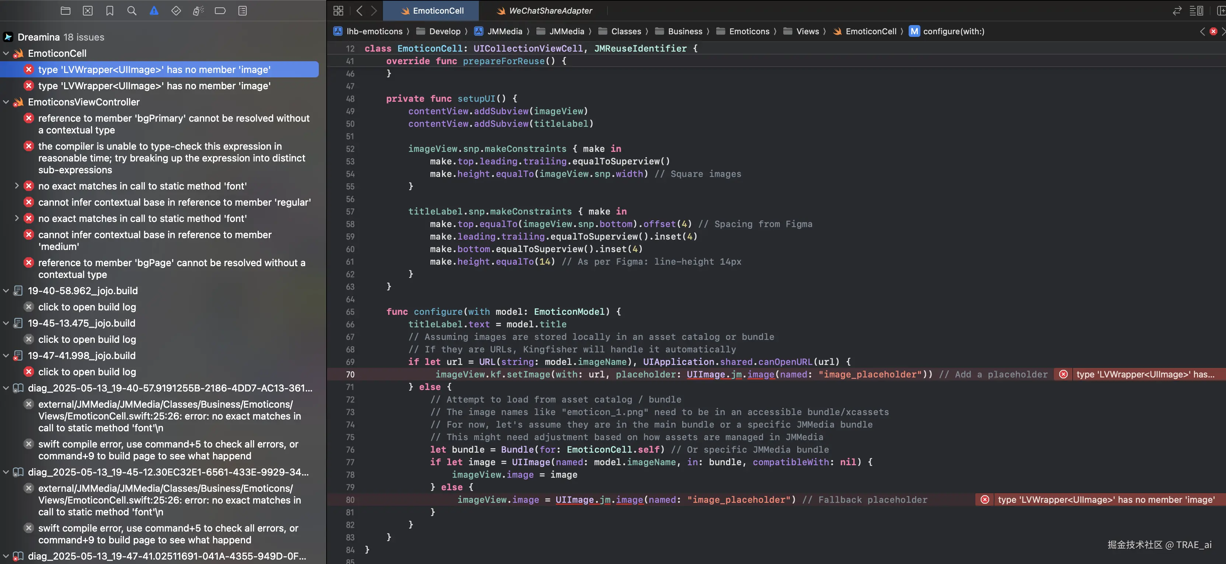Screen dimensions: 1226x564
Task: Open the Find navigator magnifier icon
Action: pyautogui.click(x=132, y=10)
